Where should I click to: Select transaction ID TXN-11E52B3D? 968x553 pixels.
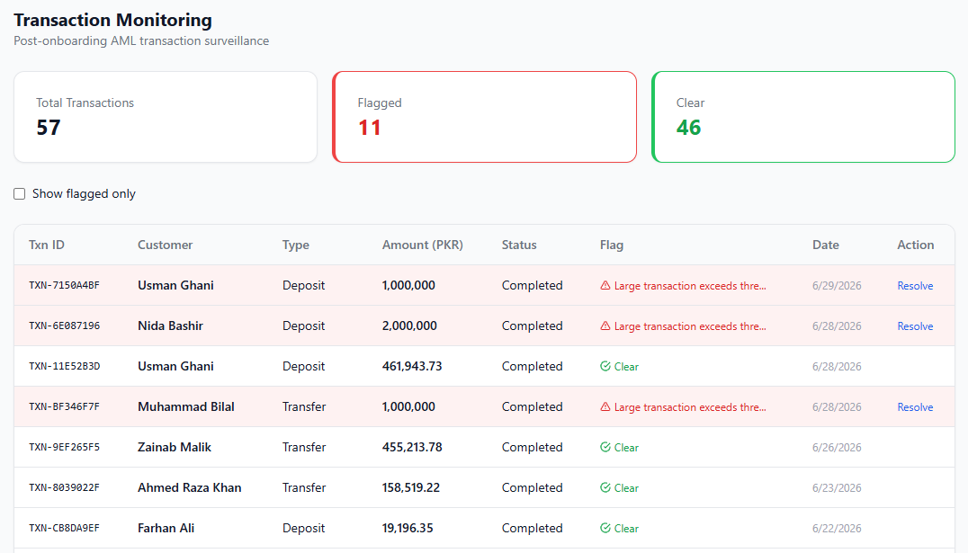click(64, 366)
